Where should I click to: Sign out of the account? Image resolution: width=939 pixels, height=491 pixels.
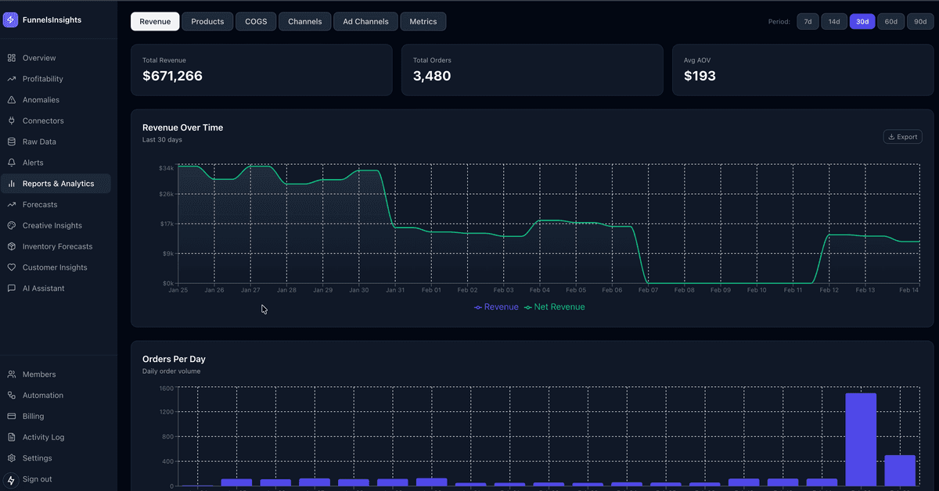tap(37, 479)
